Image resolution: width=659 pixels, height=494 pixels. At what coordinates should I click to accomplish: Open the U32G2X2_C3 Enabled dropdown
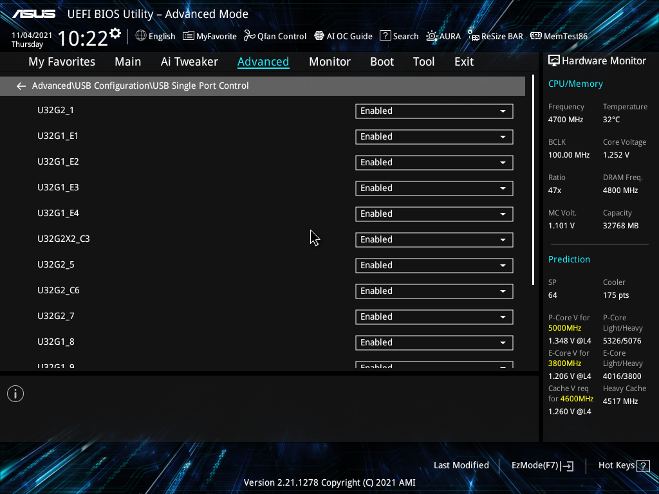point(434,240)
